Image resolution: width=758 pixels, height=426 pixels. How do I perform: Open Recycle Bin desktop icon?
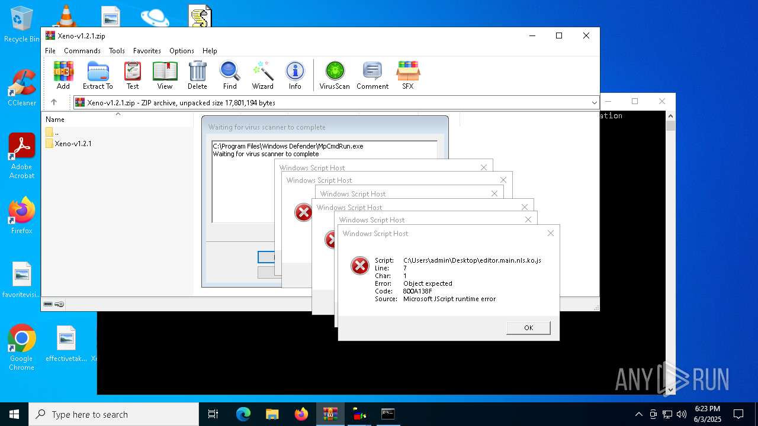point(22,24)
